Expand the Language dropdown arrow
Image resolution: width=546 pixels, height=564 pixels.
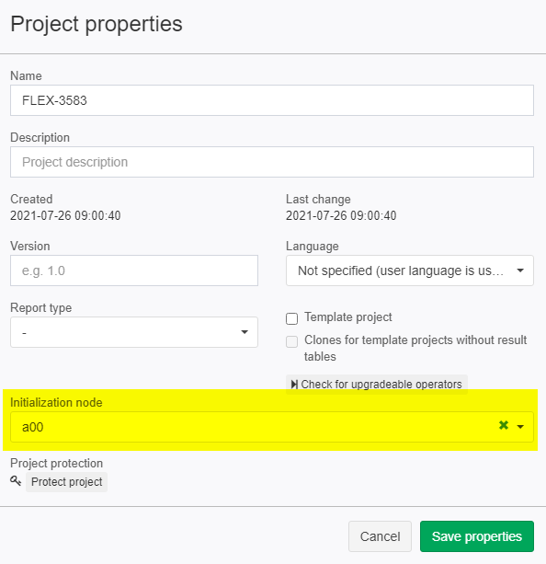pos(520,270)
